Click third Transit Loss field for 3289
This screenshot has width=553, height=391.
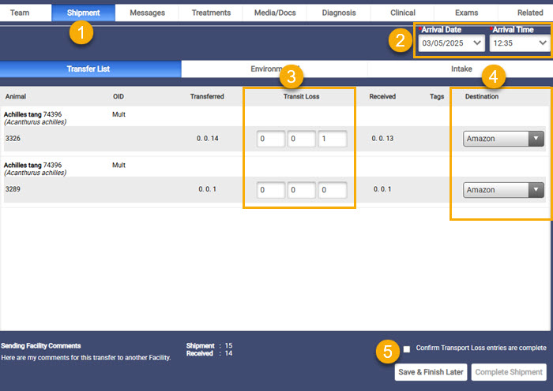[x=333, y=190]
